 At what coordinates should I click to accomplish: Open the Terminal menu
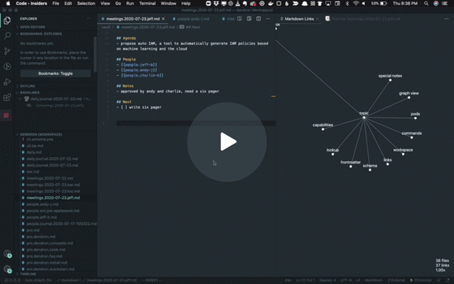(x=147, y=3)
